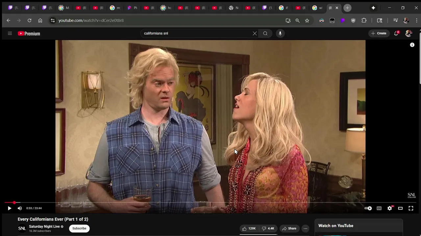
Task: Switch to the Google 'my' tab
Action: point(115,8)
